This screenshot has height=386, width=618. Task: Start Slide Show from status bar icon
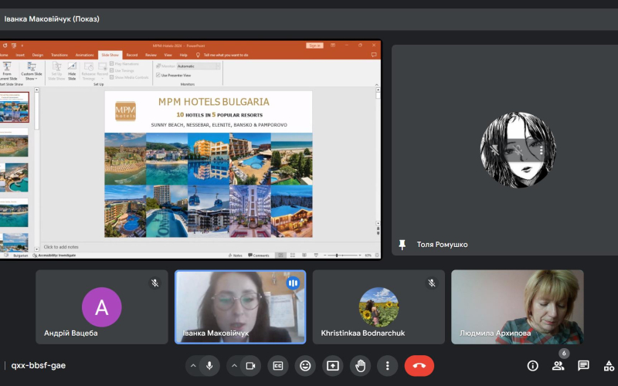[316, 256]
